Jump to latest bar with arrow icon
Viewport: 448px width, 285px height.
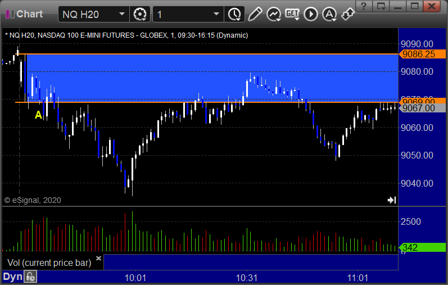(392, 200)
